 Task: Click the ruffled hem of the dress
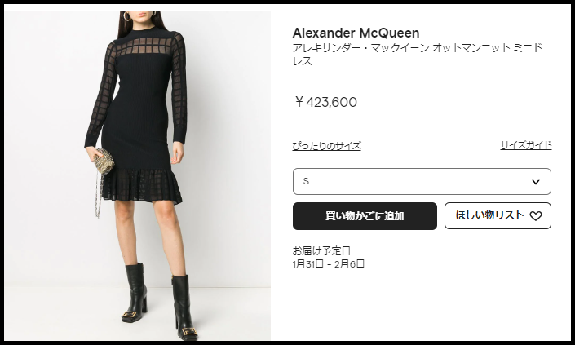(142, 185)
